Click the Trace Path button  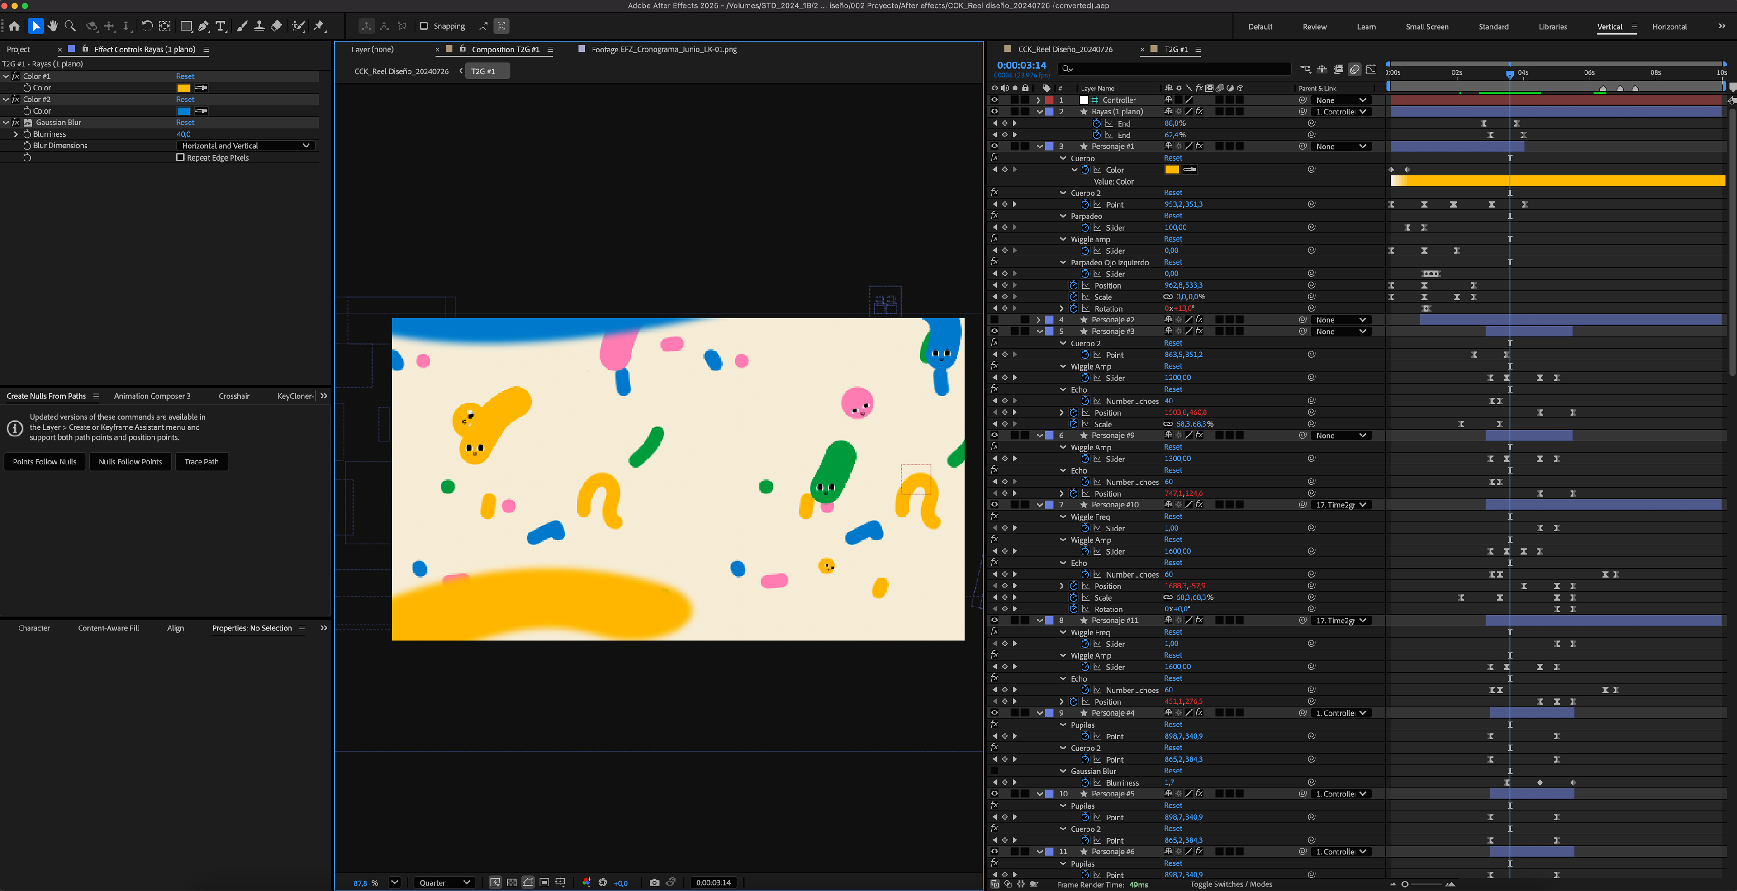point(201,462)
